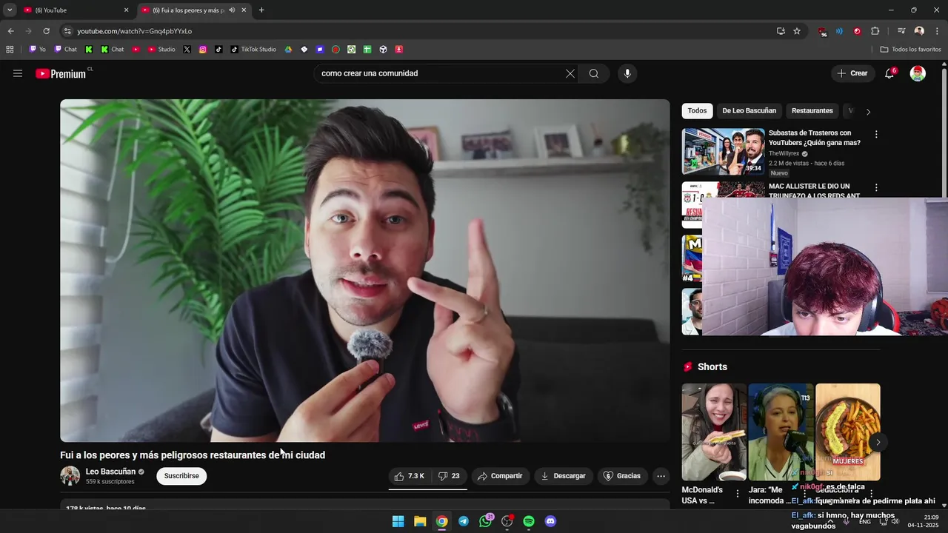This screenshot has height=533, width=948.
Task: Send thanks with the Gracias button
Action: tap(622, 476)
